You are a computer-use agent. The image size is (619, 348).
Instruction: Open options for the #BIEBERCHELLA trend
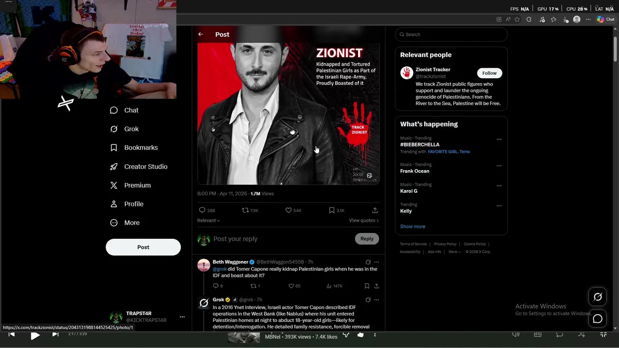pyautogui.click(x=499, y=139)
